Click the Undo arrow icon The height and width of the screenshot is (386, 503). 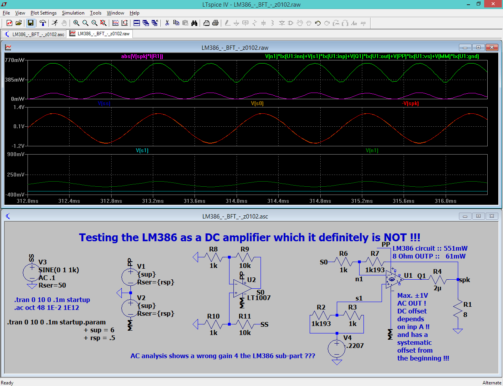pyautogui.click(x=318, y=23)
